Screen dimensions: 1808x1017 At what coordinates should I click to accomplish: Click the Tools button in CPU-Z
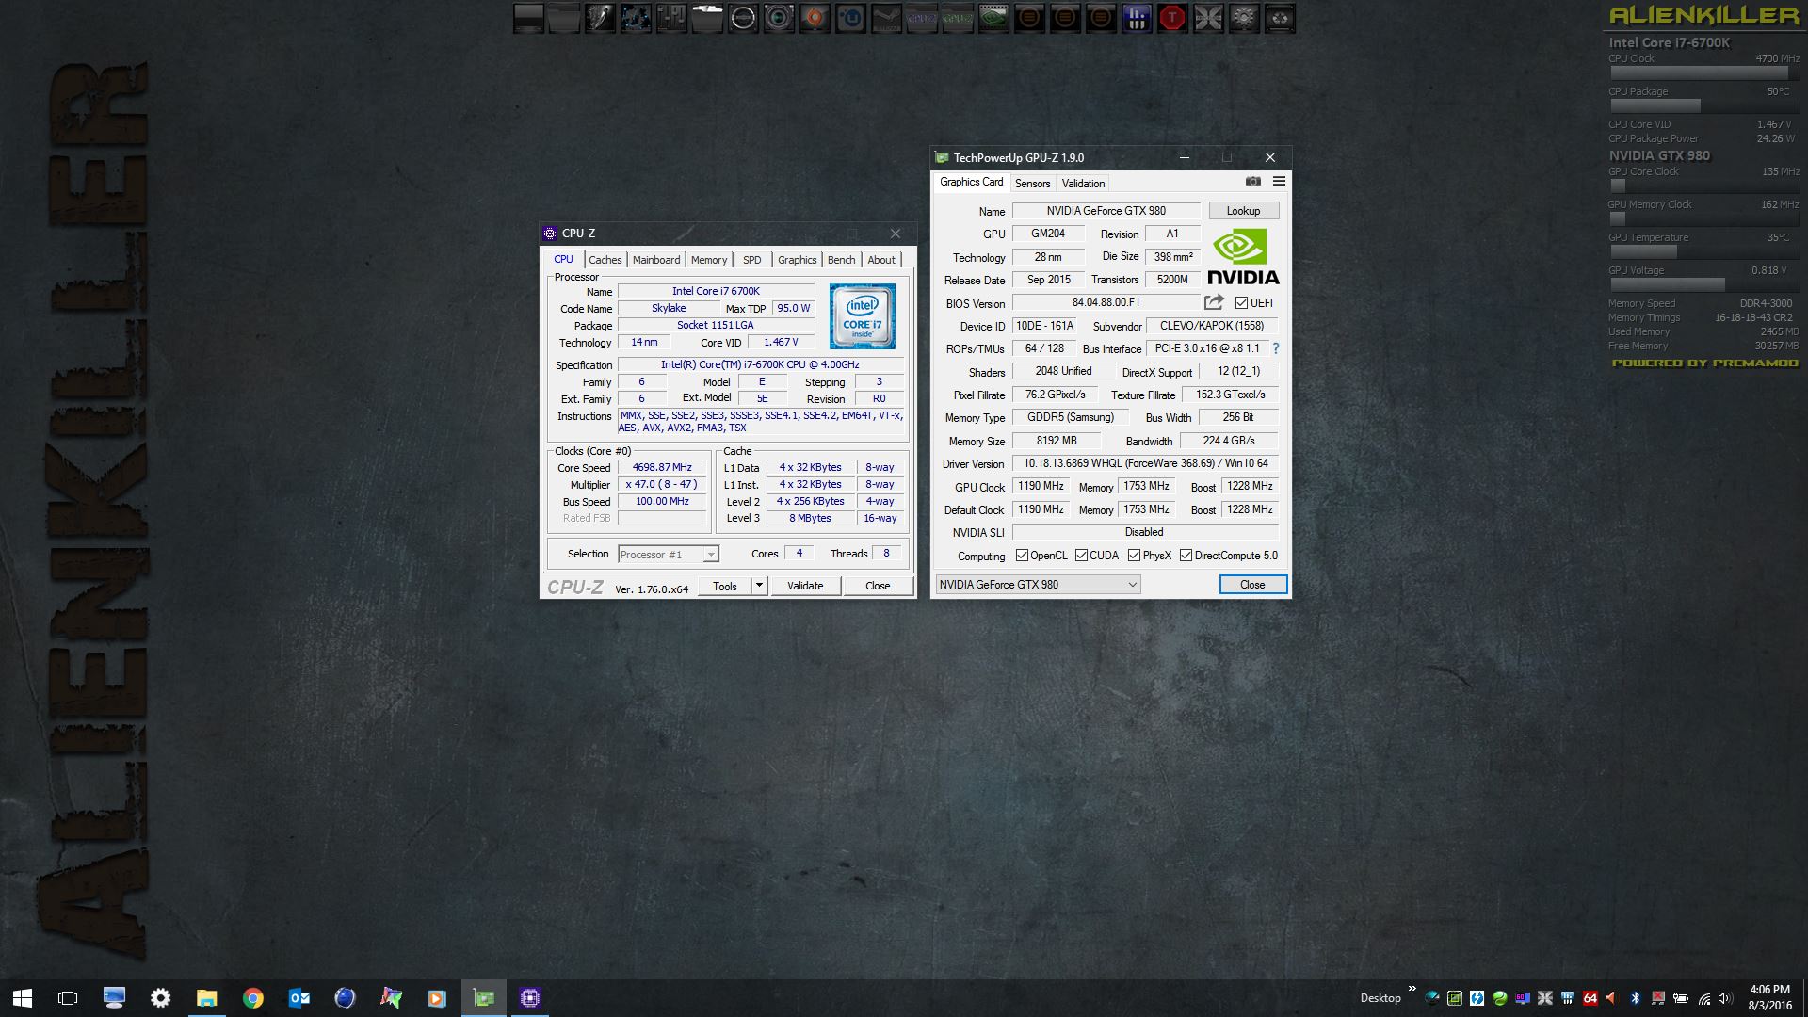(725, 586)
